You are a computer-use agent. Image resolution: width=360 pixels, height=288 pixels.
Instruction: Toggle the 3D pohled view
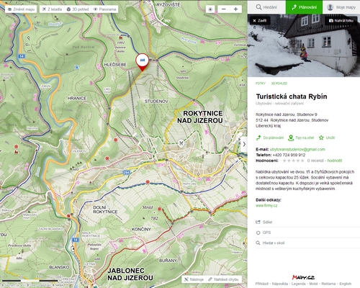78,9
